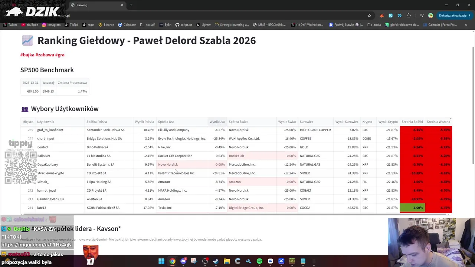Screen dimensions: 475x267
Task: Open the Calendar | Forex Factory bookmark
Action: tap(439, 25)
